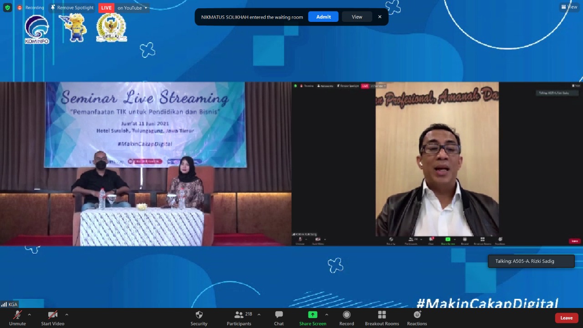Admit NIKMATUS SOLIKHAH from the waiting room
Image resolution: width=583 pixels, height=328 pixels.
click(323, 17)
